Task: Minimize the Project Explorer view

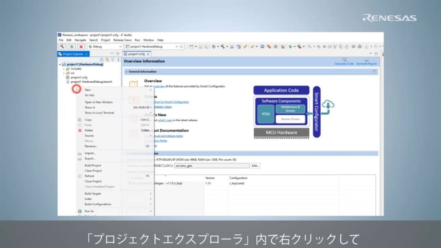Action: [x=112, y=54]
